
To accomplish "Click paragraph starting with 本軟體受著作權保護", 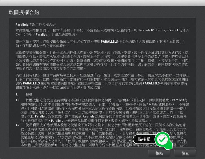I will (102, 60).
